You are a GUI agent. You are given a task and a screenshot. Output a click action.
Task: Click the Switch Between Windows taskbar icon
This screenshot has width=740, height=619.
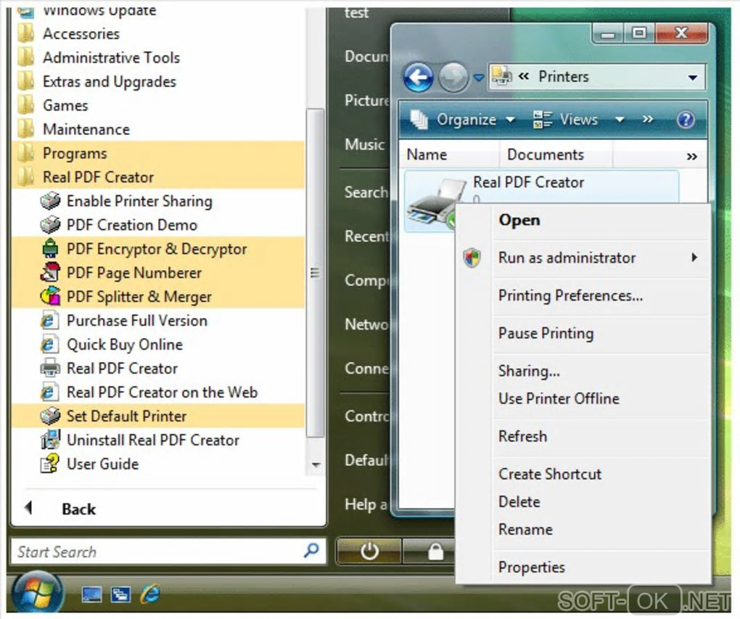121,594
